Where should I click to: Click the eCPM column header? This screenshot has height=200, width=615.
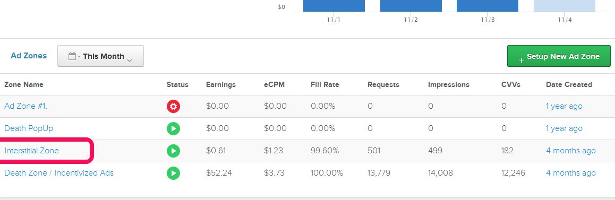[274, 85]
